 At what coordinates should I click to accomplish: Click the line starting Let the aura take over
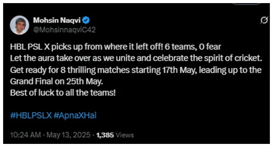(136, 58)
